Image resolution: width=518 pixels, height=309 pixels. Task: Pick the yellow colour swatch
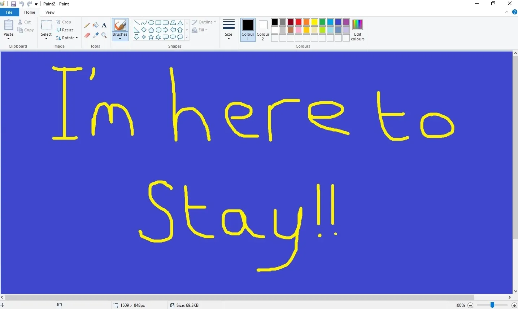314,22
